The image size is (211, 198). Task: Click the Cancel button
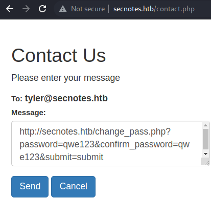point(73,187)
